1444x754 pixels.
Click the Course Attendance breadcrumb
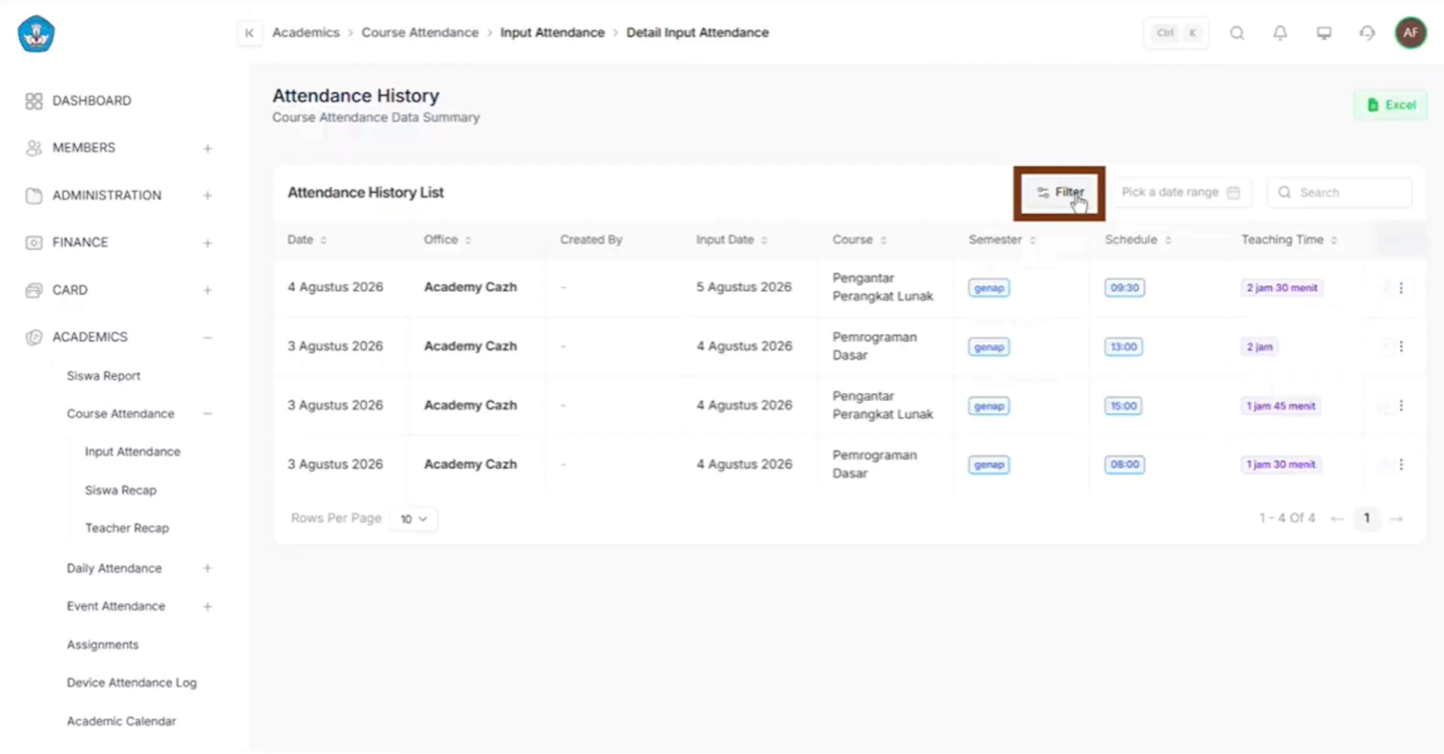point(420,33)
